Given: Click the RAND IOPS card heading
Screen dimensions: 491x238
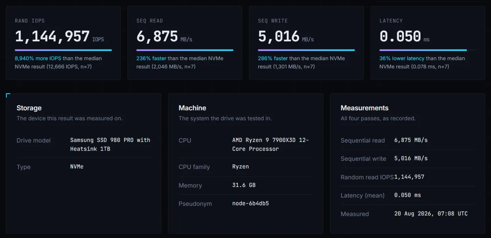Looking at the screenshot, I should [x=30, y=21].
